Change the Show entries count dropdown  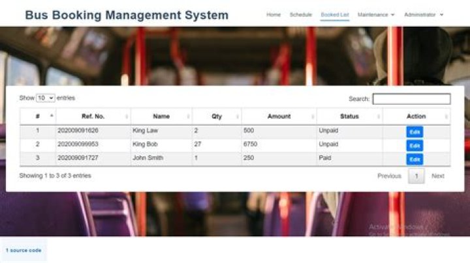[46, 98]
